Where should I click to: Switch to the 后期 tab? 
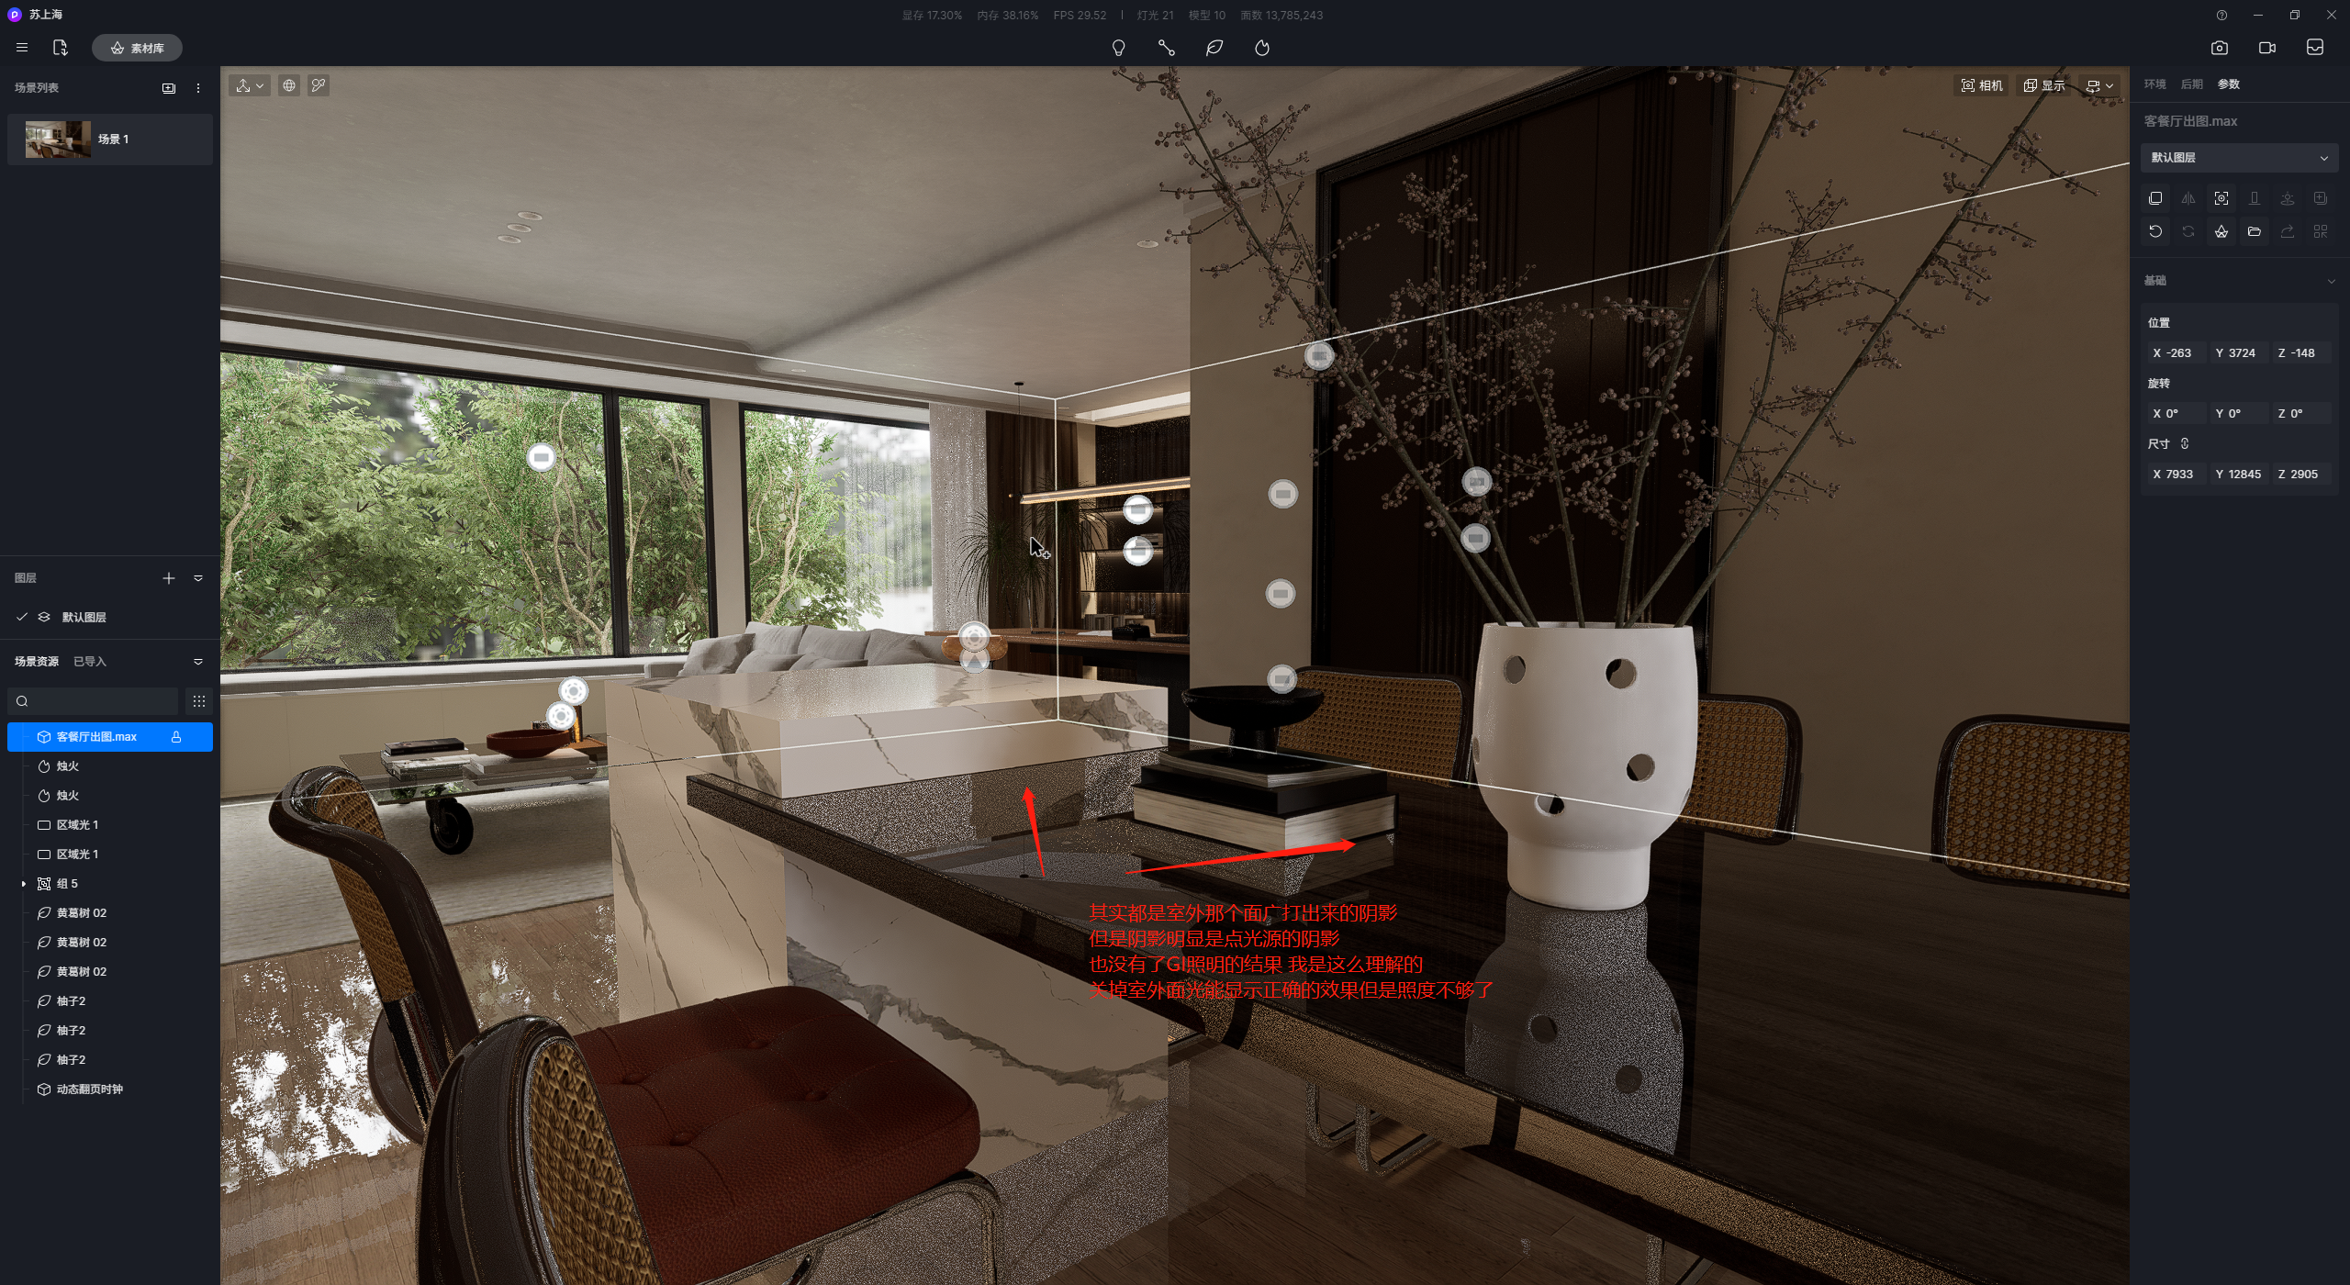2191,84
